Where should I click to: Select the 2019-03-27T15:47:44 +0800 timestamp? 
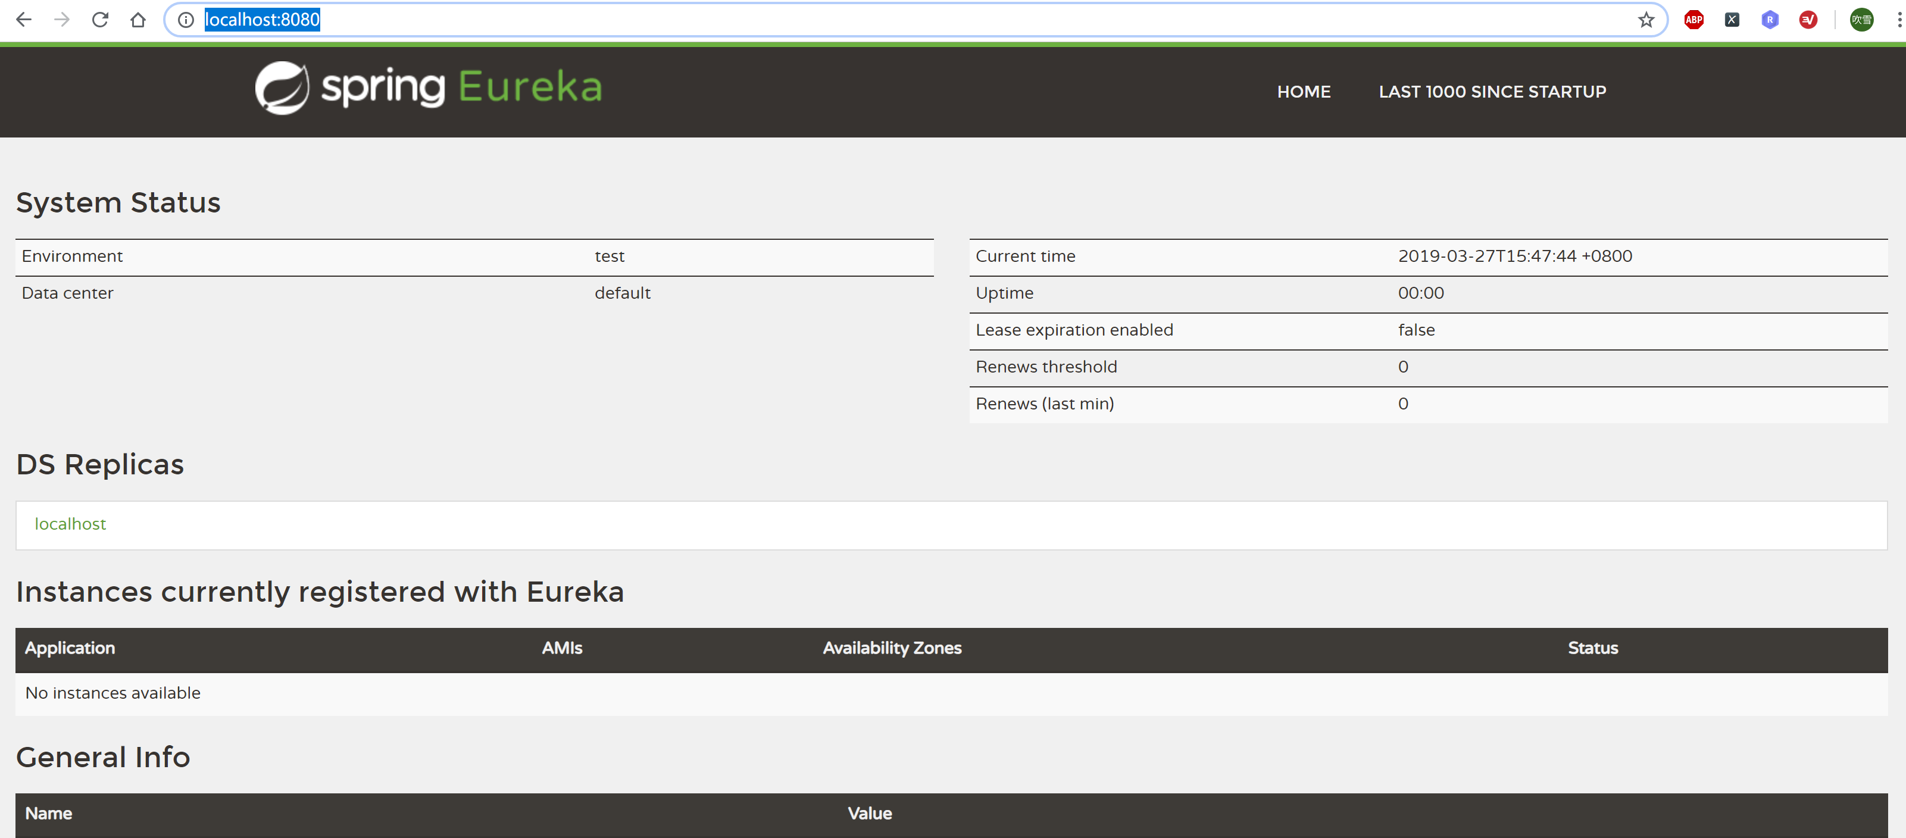click(x=1514, y=256)
